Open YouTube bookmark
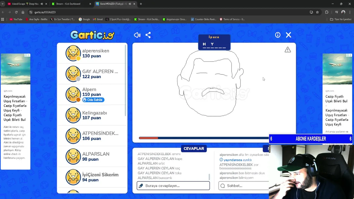Screen dimensions: 354x199 16,19
